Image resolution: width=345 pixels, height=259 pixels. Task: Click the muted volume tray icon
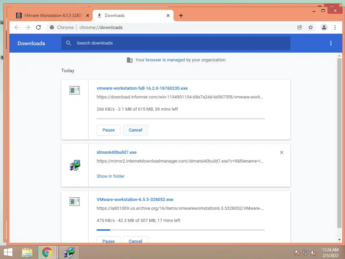tap(313, 253)
